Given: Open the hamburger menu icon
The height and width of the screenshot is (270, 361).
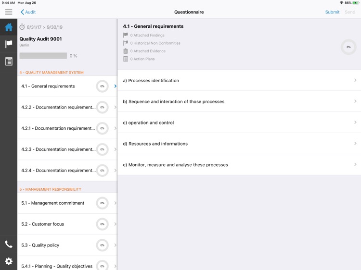Looking at the screenshot, I should [9, 12].
